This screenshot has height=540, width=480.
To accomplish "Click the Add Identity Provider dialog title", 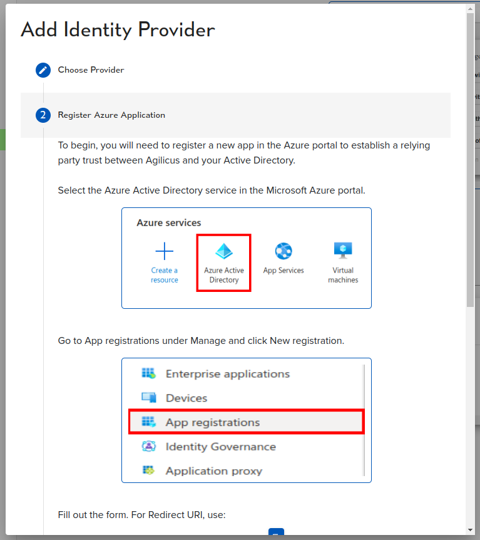I will pyautogui.click(x=118, y=30).
